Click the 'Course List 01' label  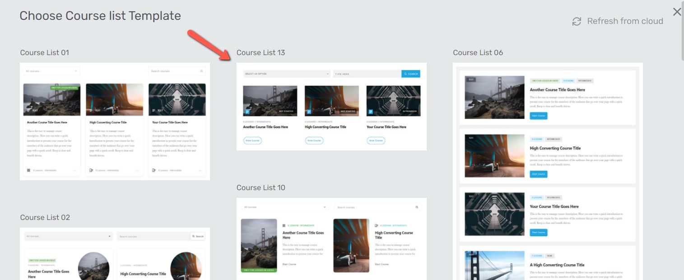point(45,52)
